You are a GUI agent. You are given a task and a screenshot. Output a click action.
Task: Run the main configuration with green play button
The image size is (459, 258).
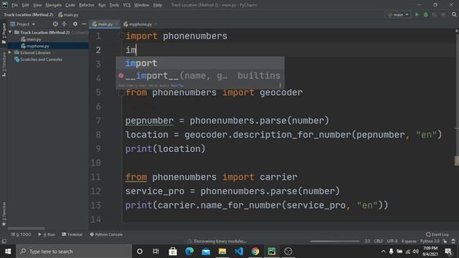(x=417, y=14)
